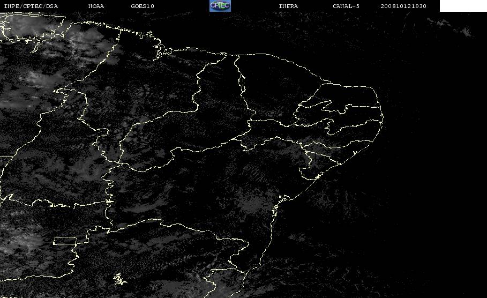Click the small coastal island mark near Recife
This screenshot has width=487, height=298.
354,153
